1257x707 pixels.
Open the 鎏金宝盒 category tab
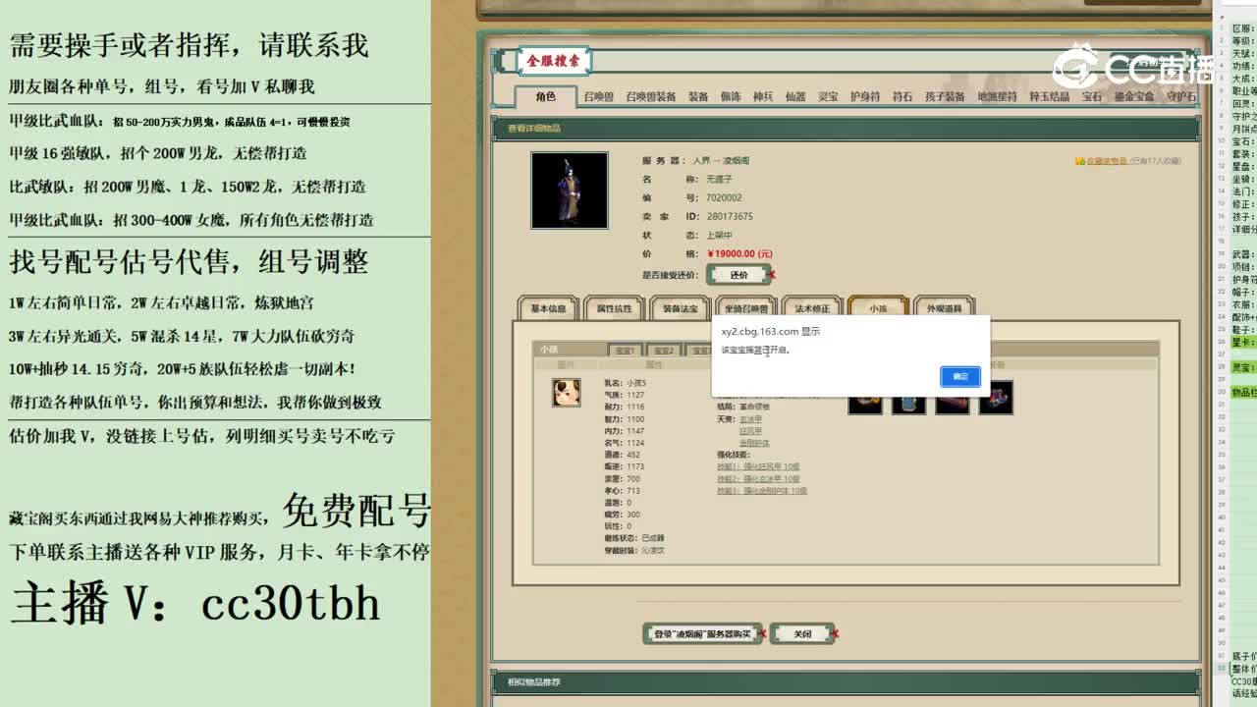(1134, 96)
